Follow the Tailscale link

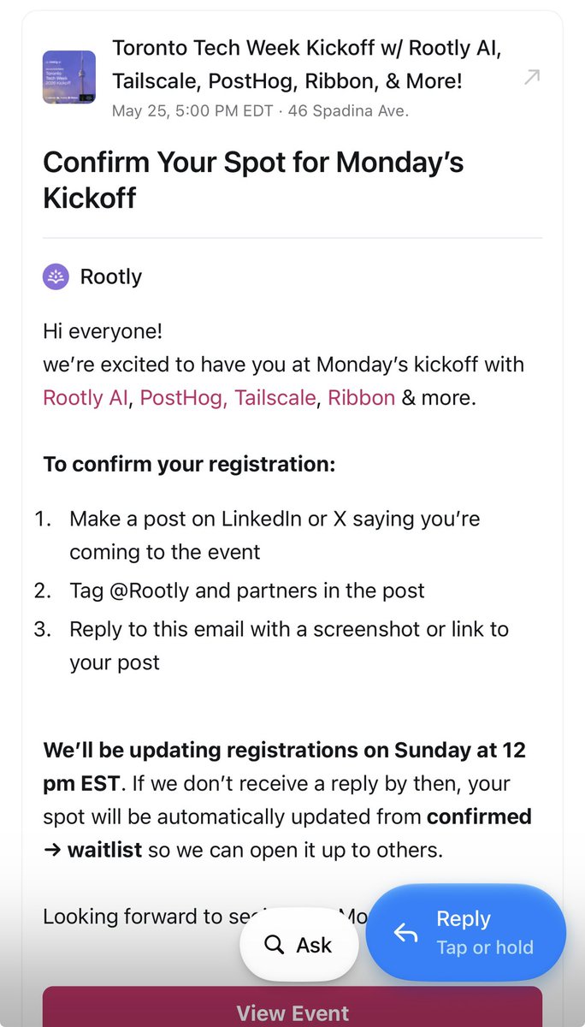coord(275,398)
